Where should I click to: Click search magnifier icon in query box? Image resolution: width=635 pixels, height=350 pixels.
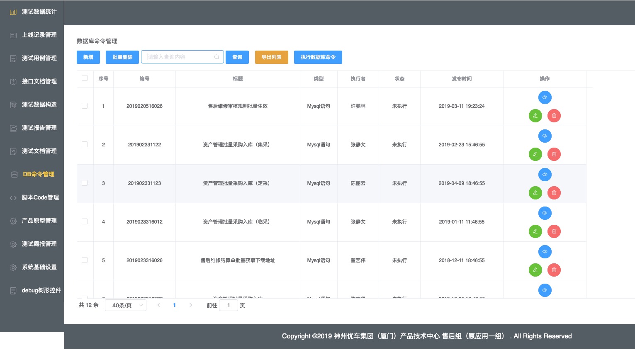[217, 57]
